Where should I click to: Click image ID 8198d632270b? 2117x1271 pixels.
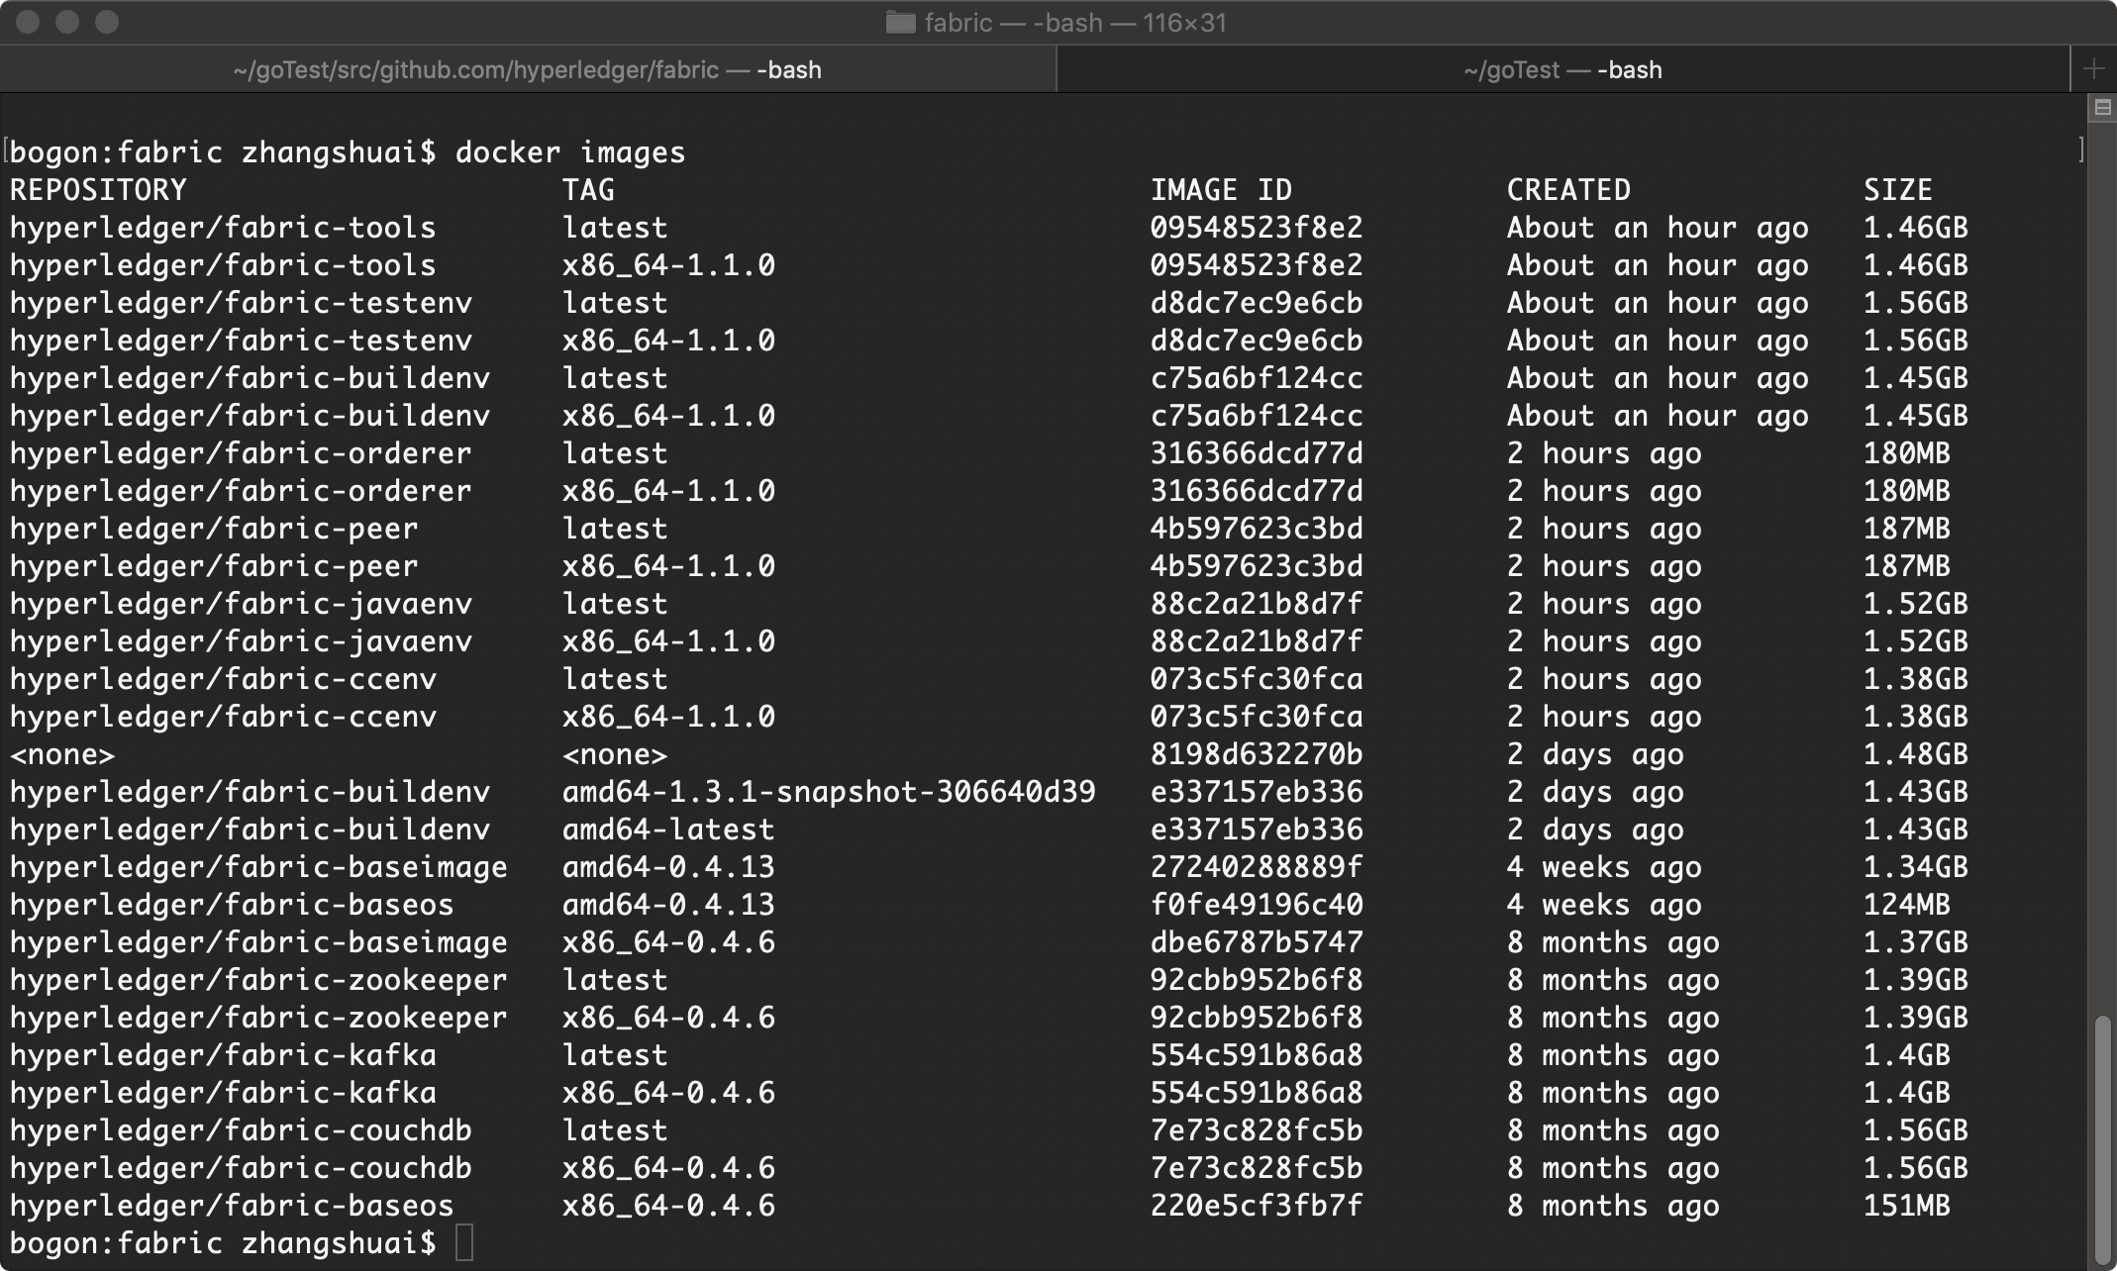(x=1257, y=754)
